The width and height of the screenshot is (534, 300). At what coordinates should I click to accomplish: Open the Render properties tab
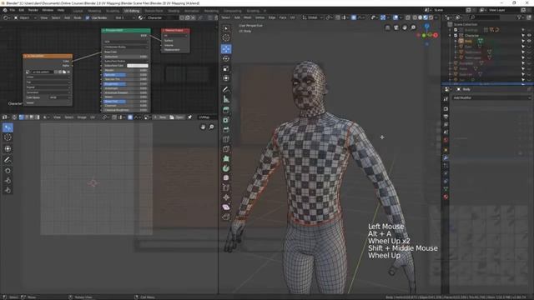[x=446, y=109]
